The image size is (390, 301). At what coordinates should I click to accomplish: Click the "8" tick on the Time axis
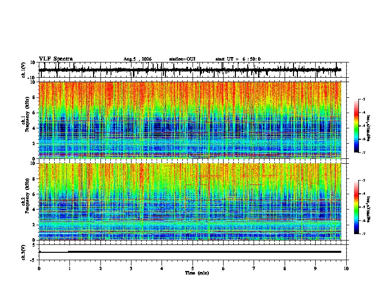[x=285, y=269]
